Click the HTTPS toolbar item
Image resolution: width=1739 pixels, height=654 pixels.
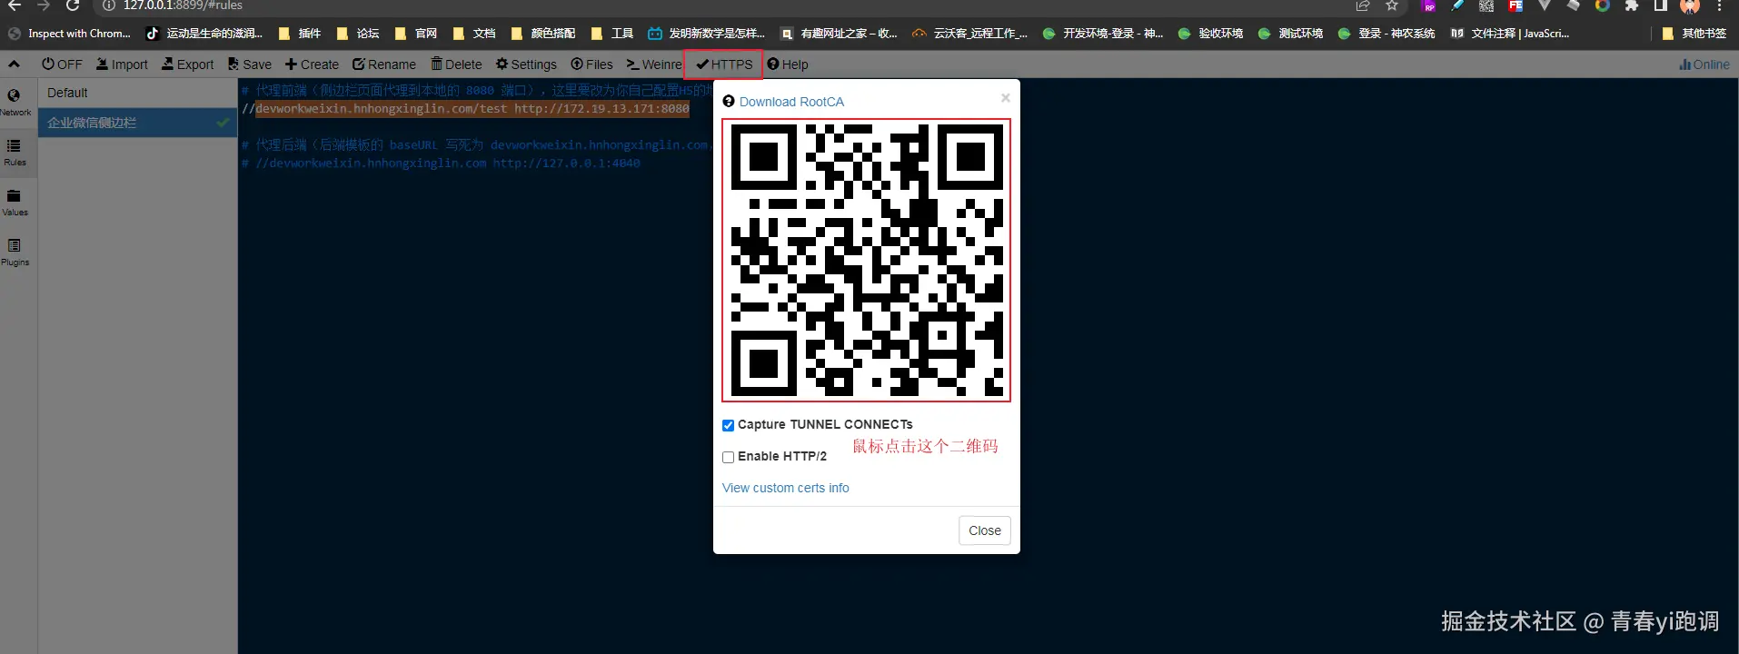click(x=724, y=64)
